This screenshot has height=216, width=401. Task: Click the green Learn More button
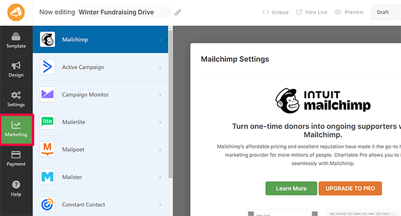click(x=291, y=188)
